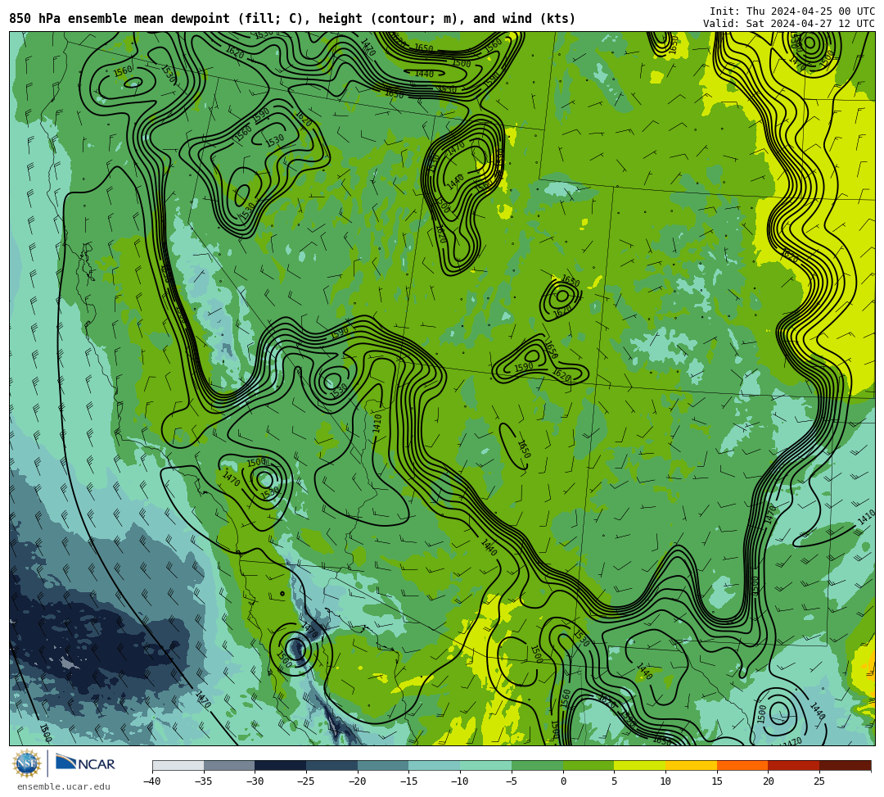Viewport: 884px width, 797px height.
Task: Pick the mint -10 to -5 colorbar swatch
Action: [x=486, y=765]
